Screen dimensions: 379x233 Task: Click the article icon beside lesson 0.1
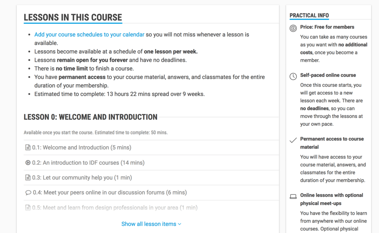pos(28,147)
